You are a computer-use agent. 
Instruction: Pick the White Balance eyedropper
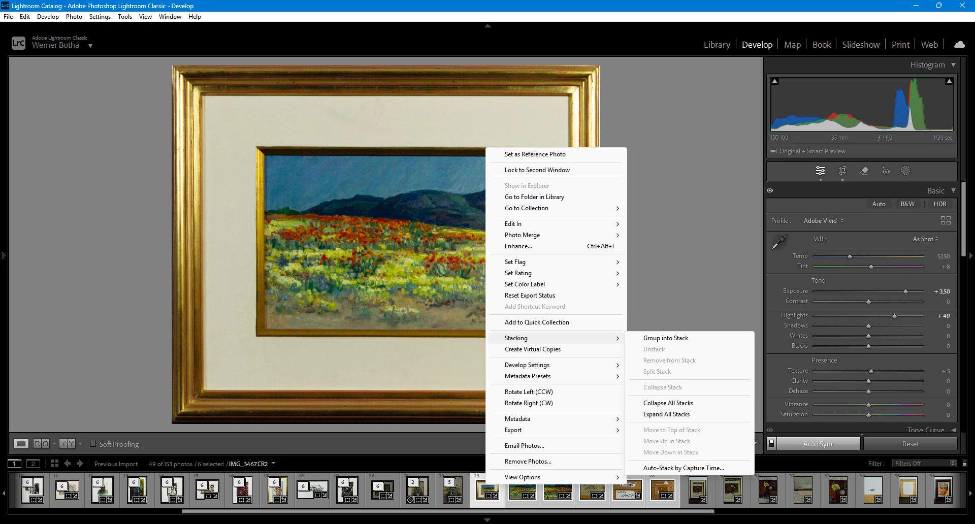pos(779,242)
